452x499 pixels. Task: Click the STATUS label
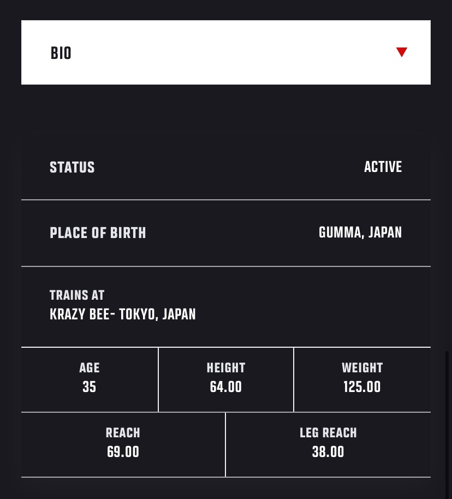[x=72, y=168]
